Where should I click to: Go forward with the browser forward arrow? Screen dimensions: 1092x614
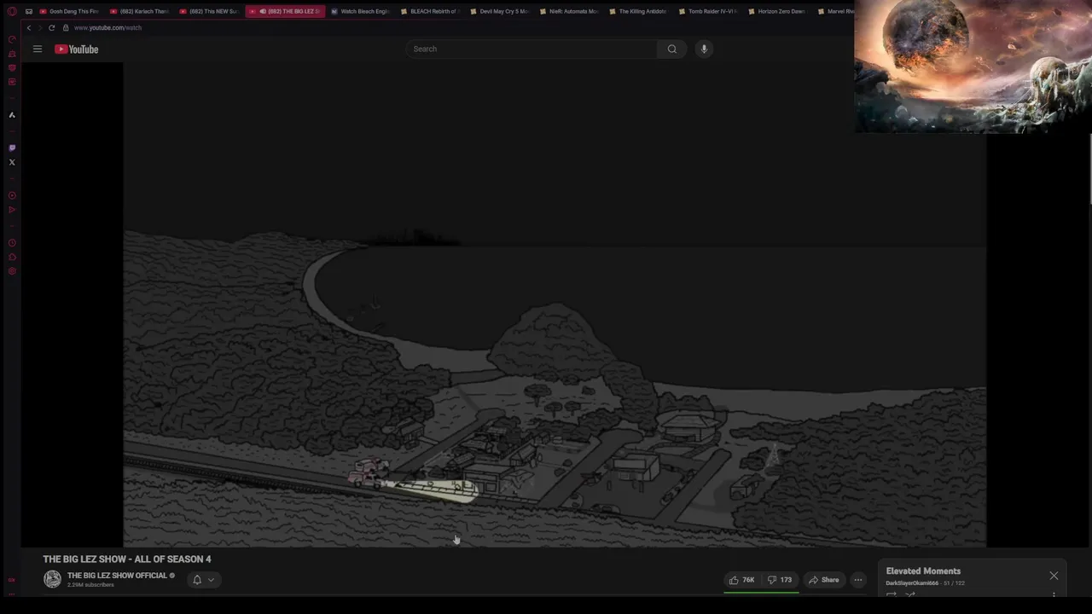[40, 27]
